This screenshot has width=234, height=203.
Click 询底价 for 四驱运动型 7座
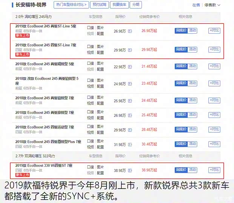[x=181, y=129]
